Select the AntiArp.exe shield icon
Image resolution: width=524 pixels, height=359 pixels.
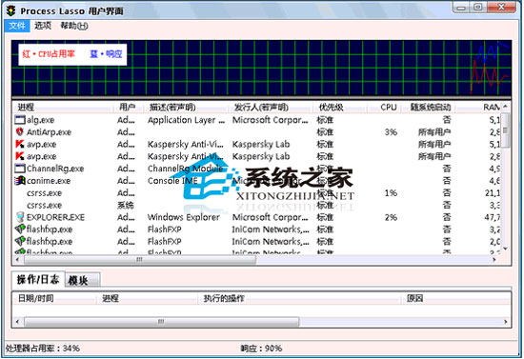coord(20,132)
